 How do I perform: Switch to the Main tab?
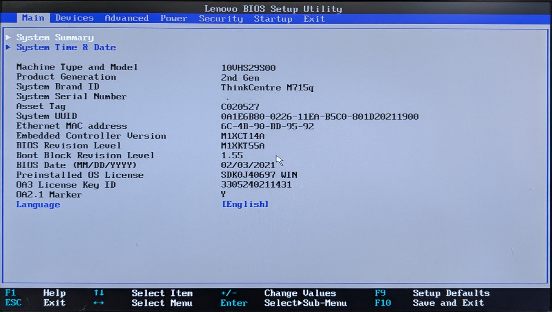tap(33, 18)
